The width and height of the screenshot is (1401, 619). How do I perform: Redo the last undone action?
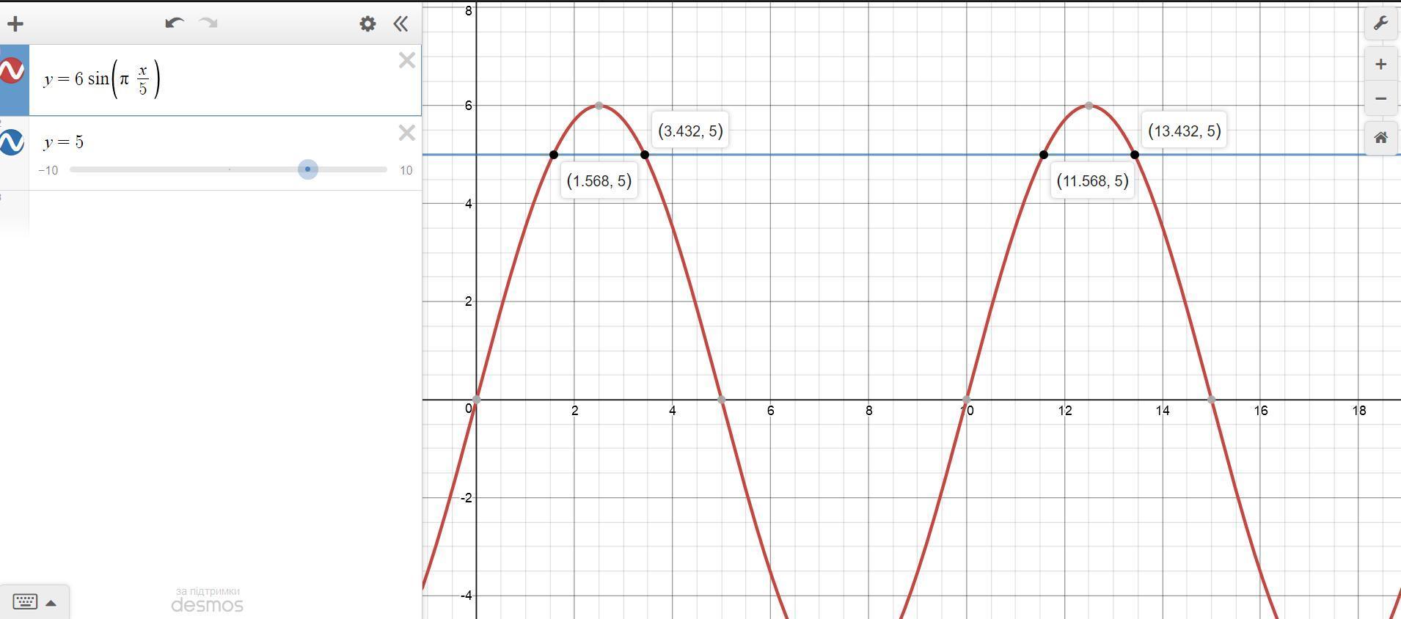tap(208, 23)
